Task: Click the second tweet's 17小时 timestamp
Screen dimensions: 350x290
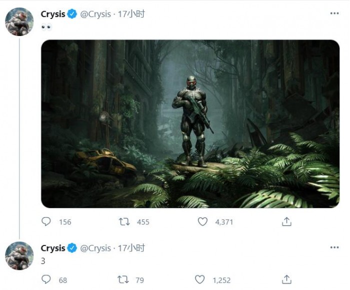Action: click(x=132, y=248)
